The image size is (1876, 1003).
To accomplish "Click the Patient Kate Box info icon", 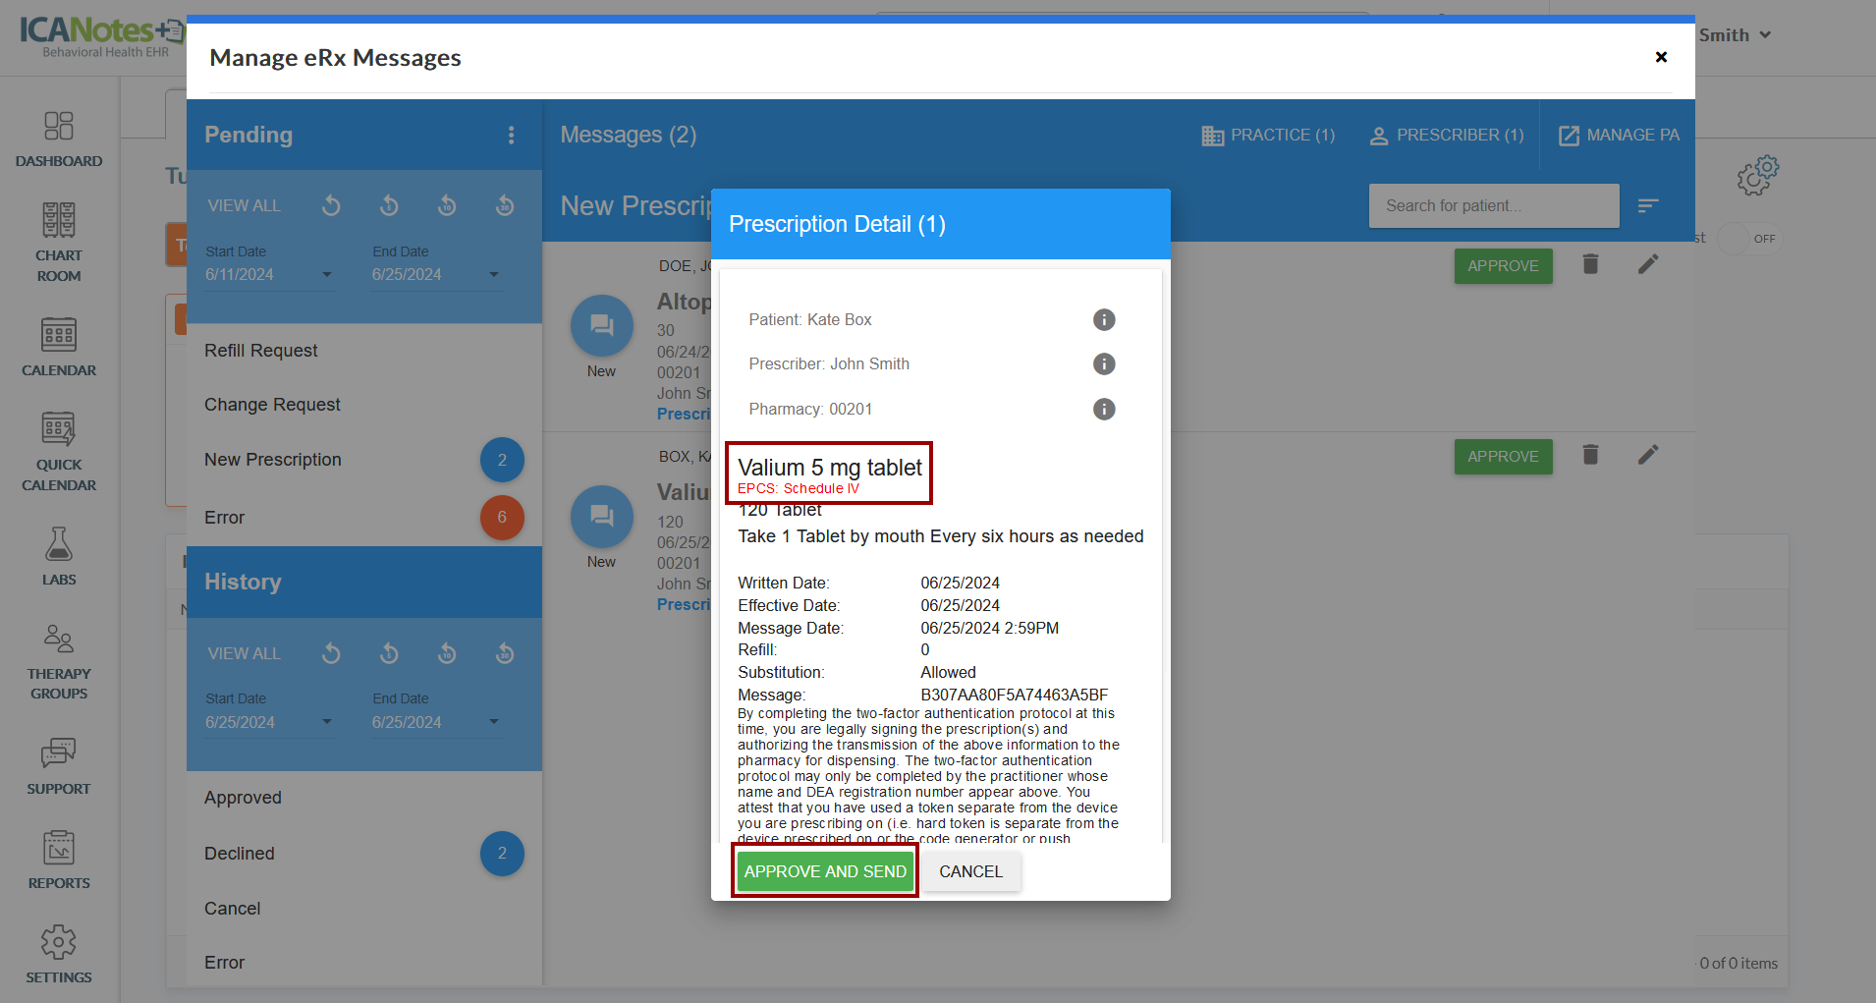I will [x=1104, y=320].
